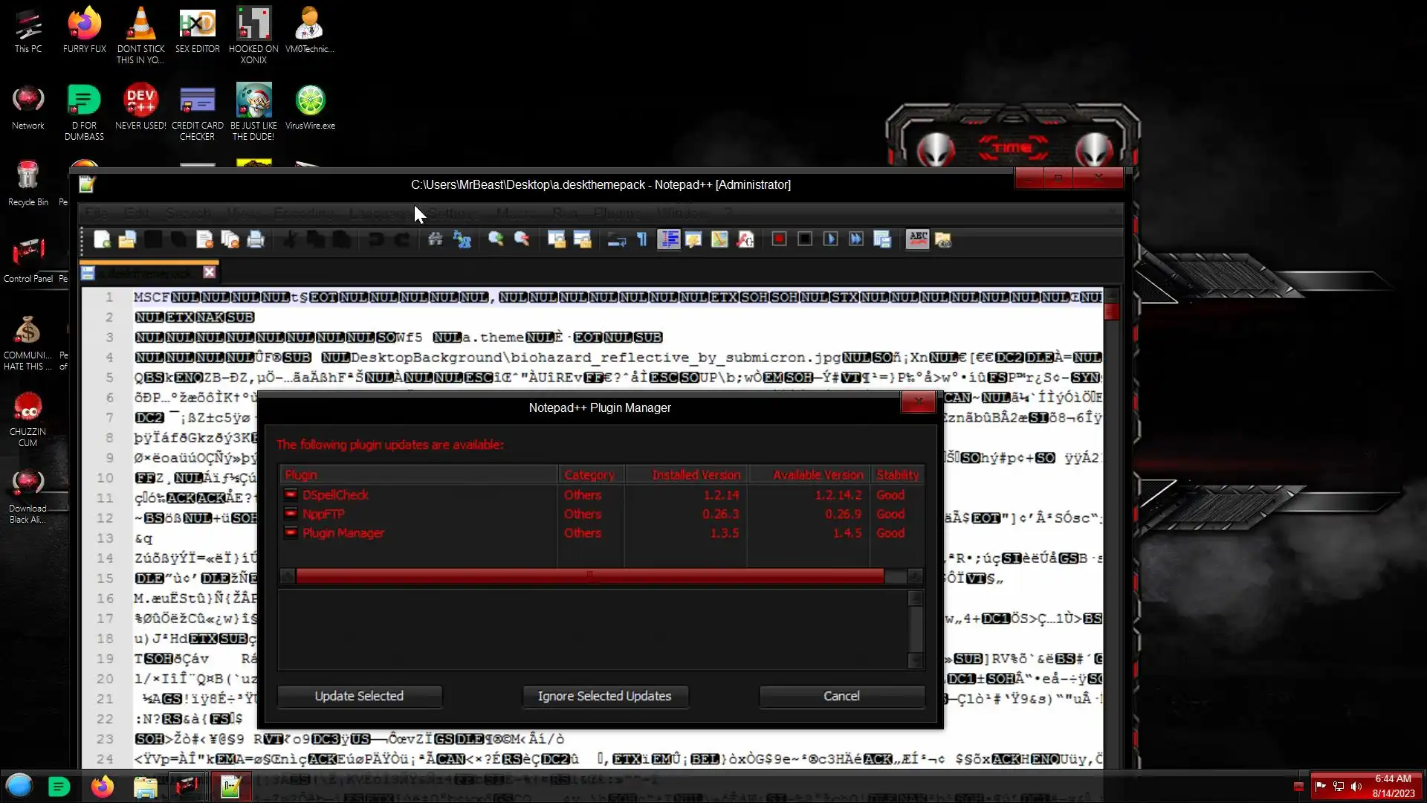Check the NppFTP plugin checkbox
This screenshot has height=803, width=1427.
click(x=291, y=514)
